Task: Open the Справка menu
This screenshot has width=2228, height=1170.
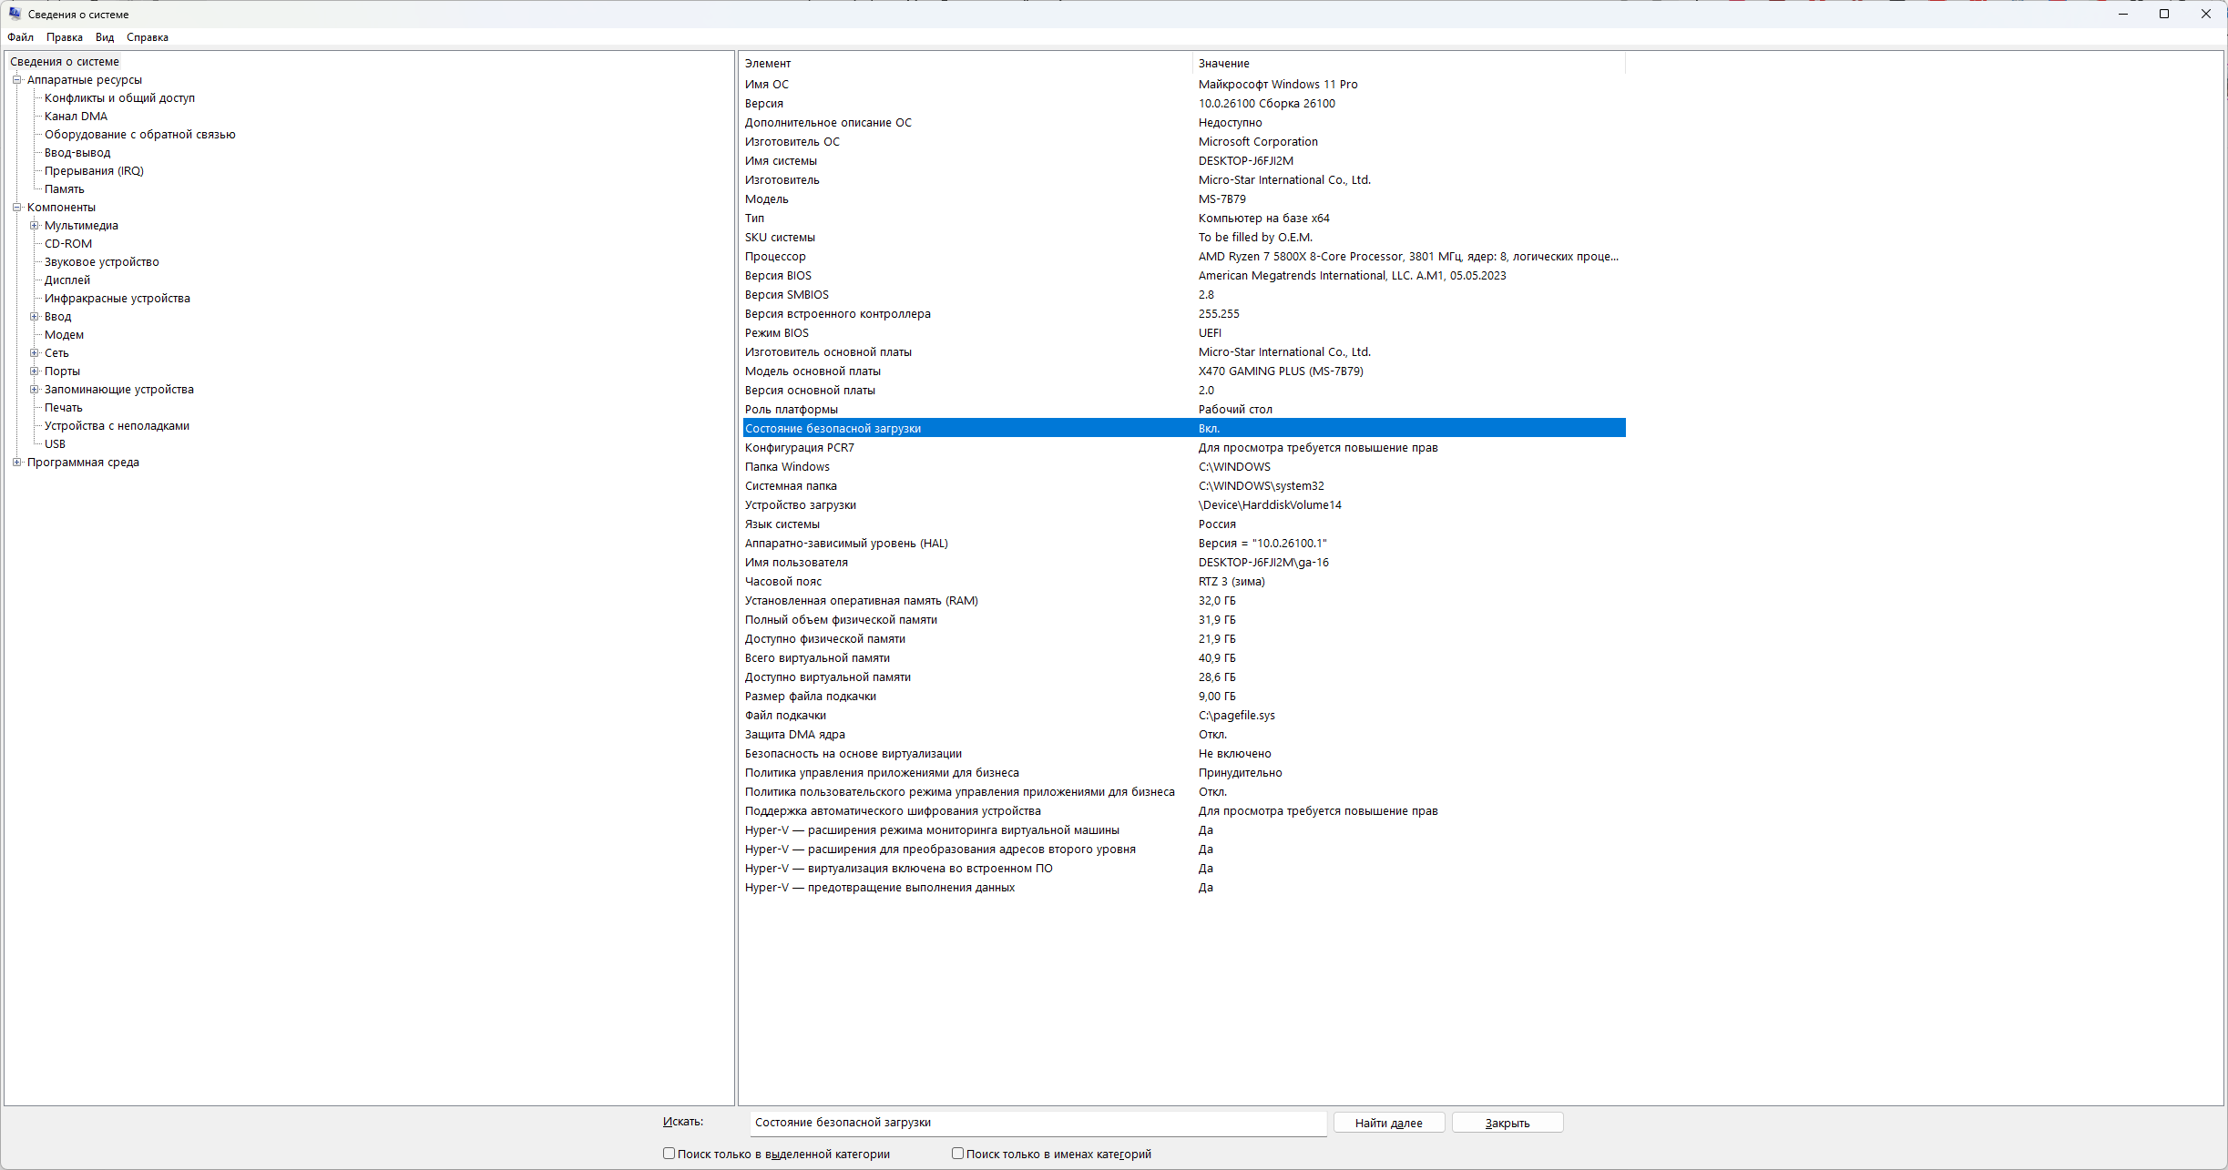Action: (x=148, y=37)
